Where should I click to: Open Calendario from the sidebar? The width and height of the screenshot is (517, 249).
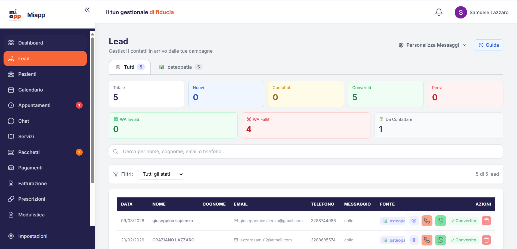coord(30,90)
